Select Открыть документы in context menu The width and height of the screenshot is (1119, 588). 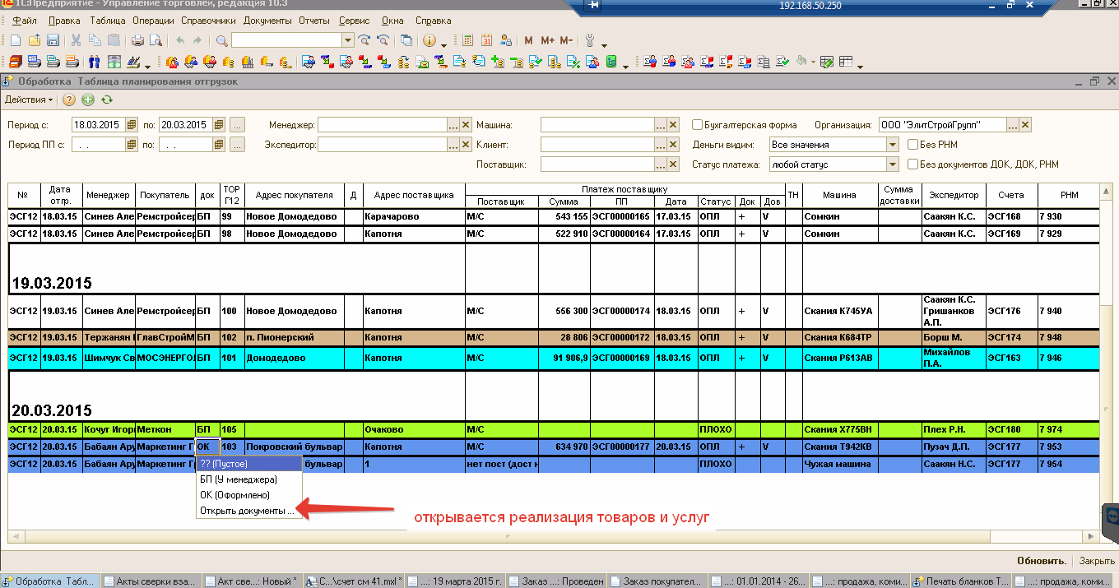click(247, 511)
